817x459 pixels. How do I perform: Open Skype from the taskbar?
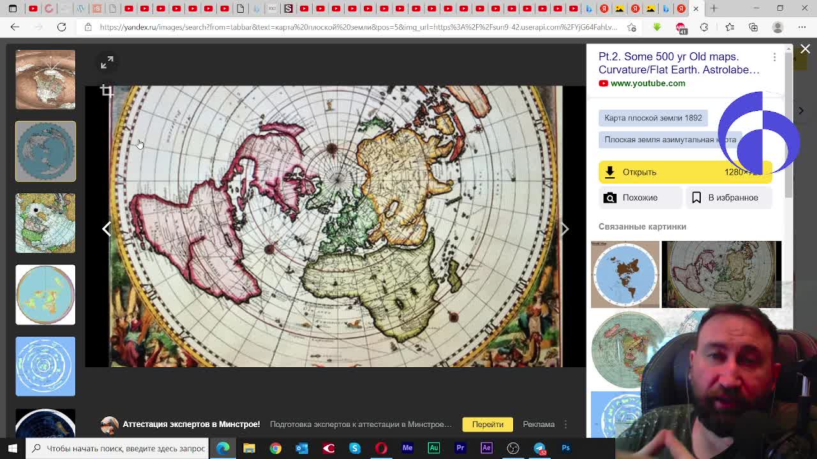354,448
